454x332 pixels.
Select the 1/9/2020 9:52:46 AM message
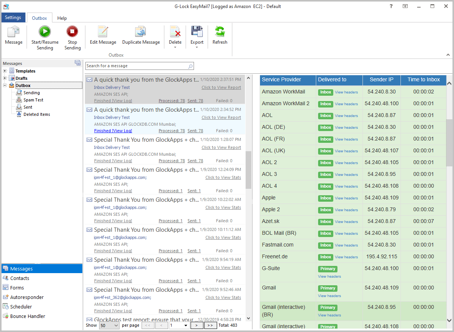(x=165, y=300)
